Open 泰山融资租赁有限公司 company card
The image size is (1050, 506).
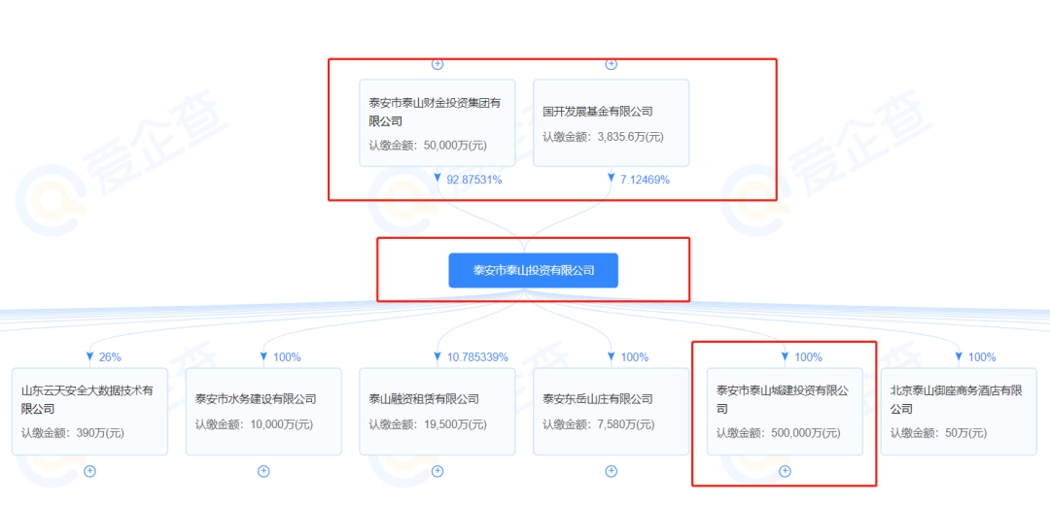[437, 412]
